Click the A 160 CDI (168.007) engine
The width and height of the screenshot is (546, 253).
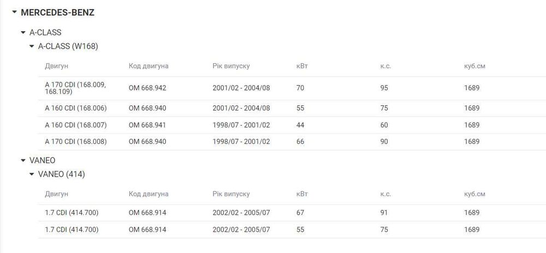click(x=75, y=125)
